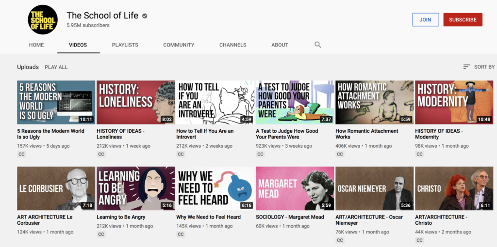This screenshot has height=247, width=497.
Task: Click PLAY ALL next to Uploads
Action: (x=56, y=67)
